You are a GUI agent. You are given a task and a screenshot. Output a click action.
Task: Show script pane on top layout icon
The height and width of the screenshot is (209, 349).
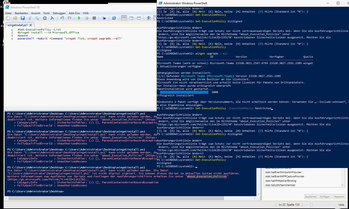pos(124,18)
